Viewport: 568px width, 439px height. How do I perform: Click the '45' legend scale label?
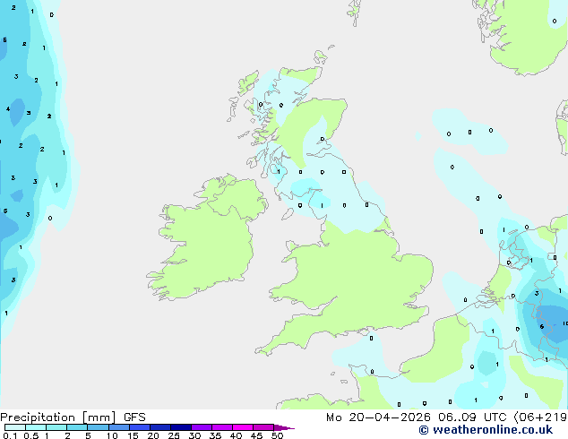pyautogui.click(x=256, y=435)
